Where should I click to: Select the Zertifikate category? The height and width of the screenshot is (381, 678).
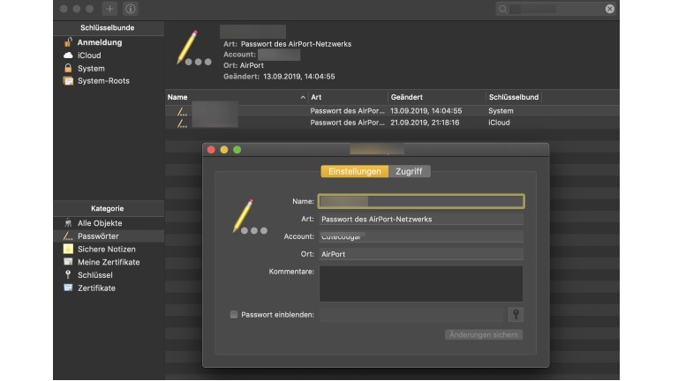click(x=96, y=288)
